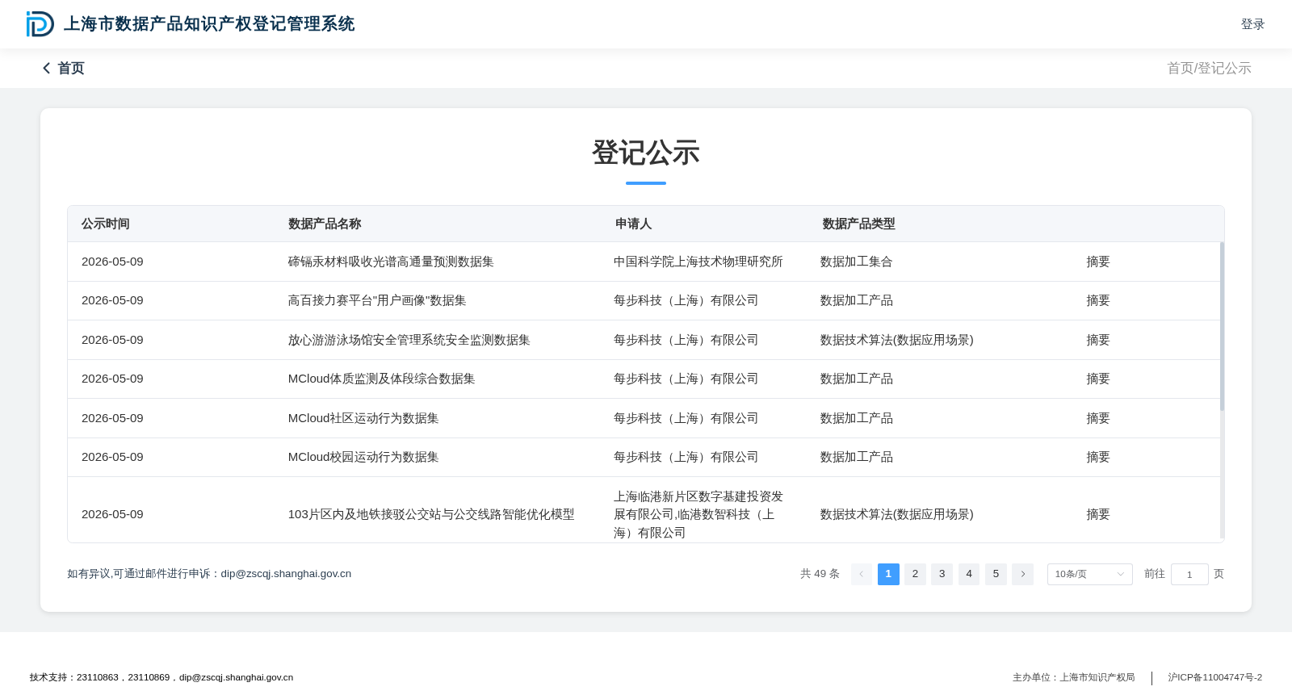The image size is (1292, 695).
Task: Click the appeal email dip@zscqj.shanghai.gov.cn text
Action: tap(286, 574)
